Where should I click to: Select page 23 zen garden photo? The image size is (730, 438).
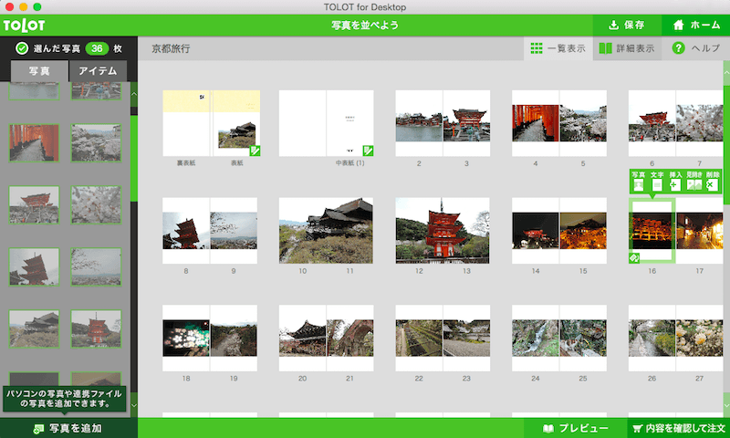466,338
